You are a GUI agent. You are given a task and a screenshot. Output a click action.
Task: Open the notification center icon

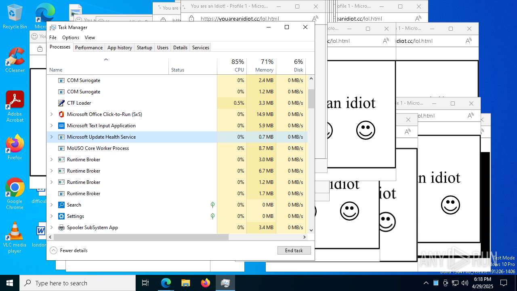click(x=503, y=283)
